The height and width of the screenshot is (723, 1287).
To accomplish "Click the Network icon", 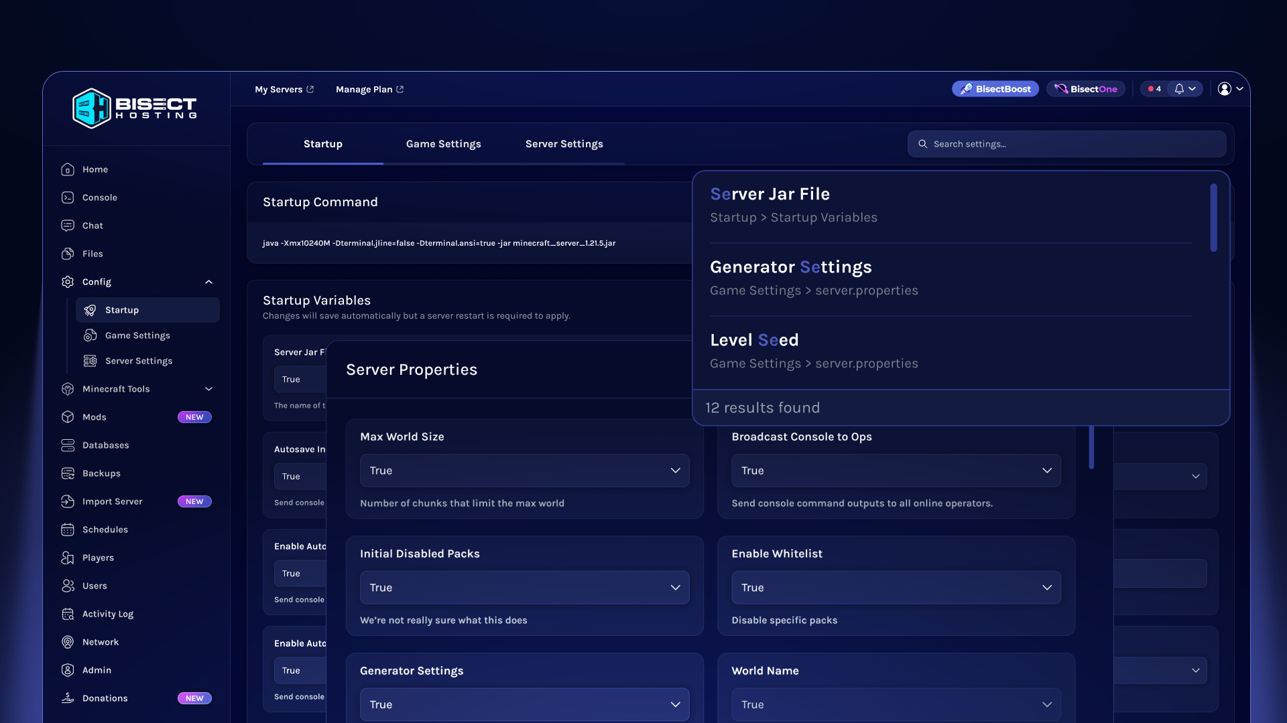I will pos(68,642).
